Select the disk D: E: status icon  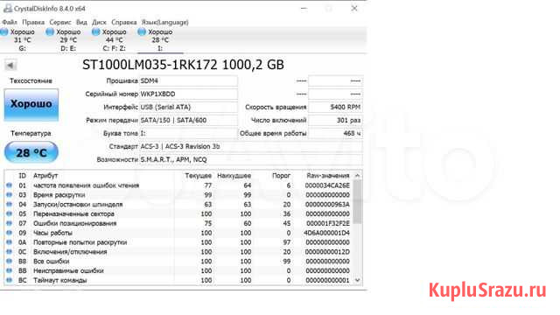point(50,32)
